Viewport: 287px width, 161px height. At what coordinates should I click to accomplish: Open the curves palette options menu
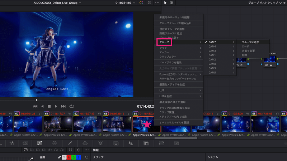point(86,150)
